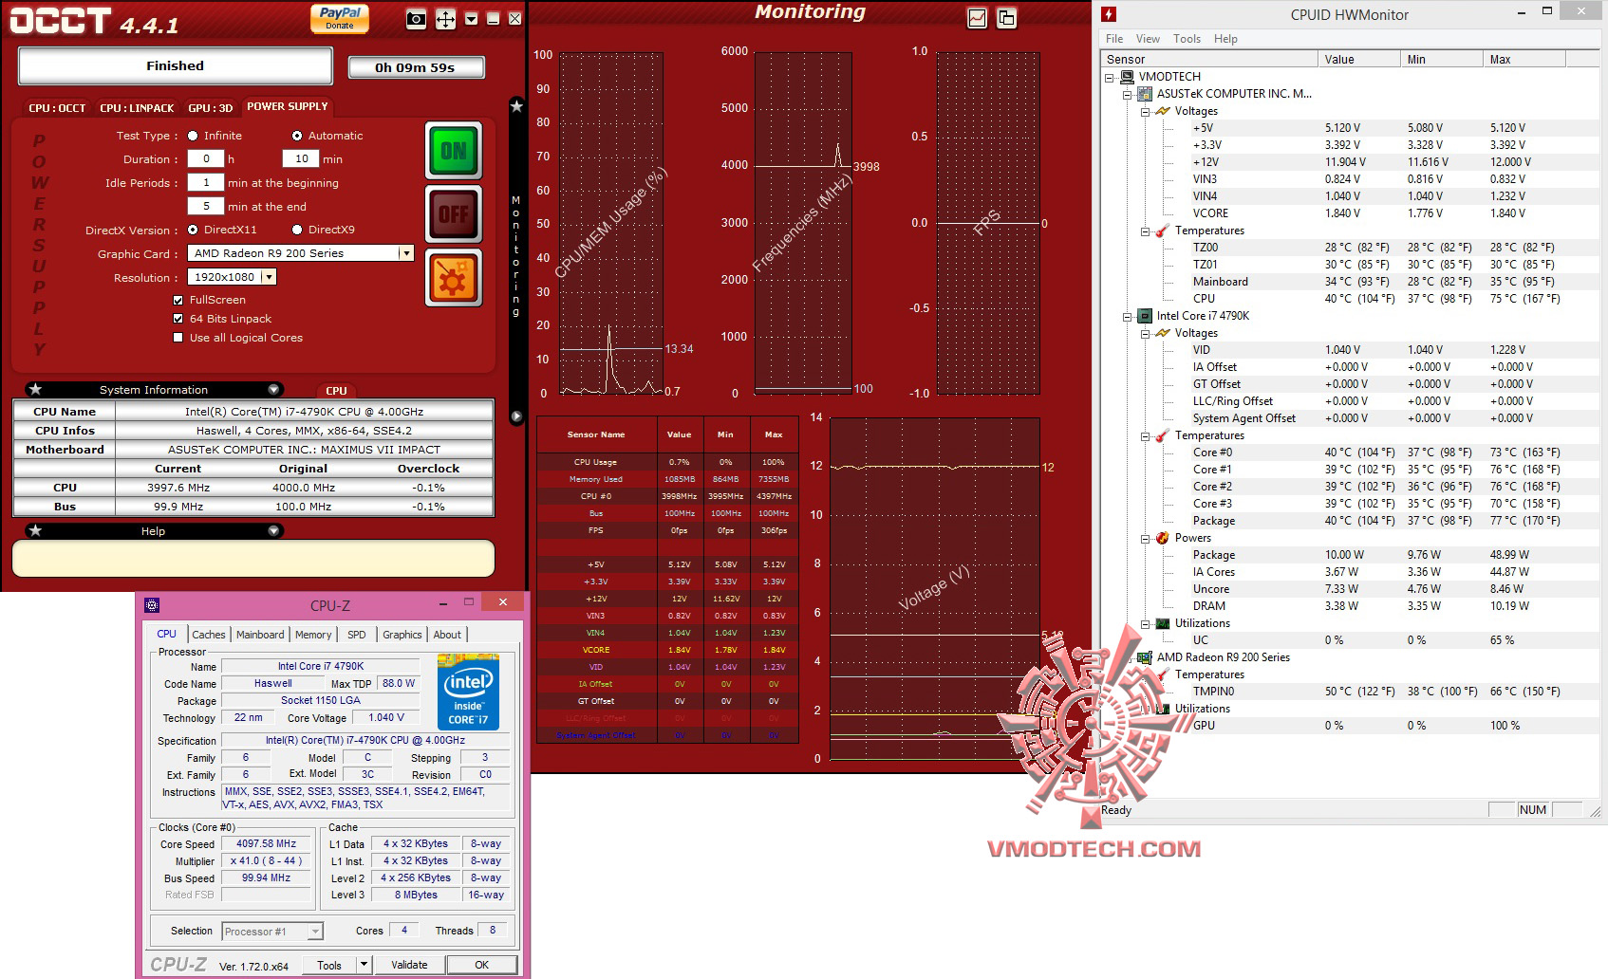Select the Automatic test type radio button
Image resolution: width=1608 pixels, height=979 pixels.
click(x=297, y=136)
